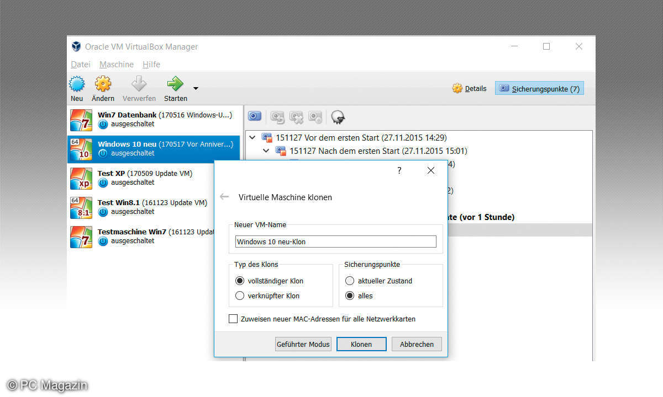Click the Geführter Modus button
This screenshot has width=663, height=397.
tap(303, 344)
